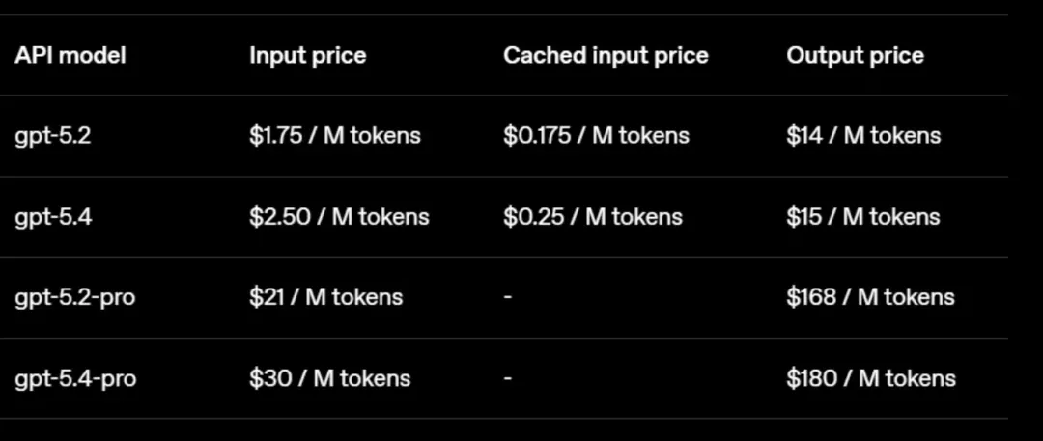Viewport: 1043px width, 441px height.
Task: Click the $0.175 / M tokens cached price
Action: (596, 136)
